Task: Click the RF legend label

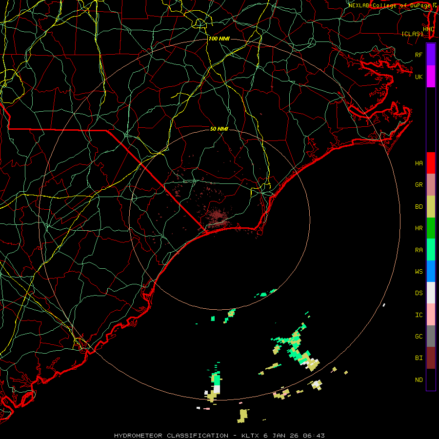Action: tap(419, 55)
